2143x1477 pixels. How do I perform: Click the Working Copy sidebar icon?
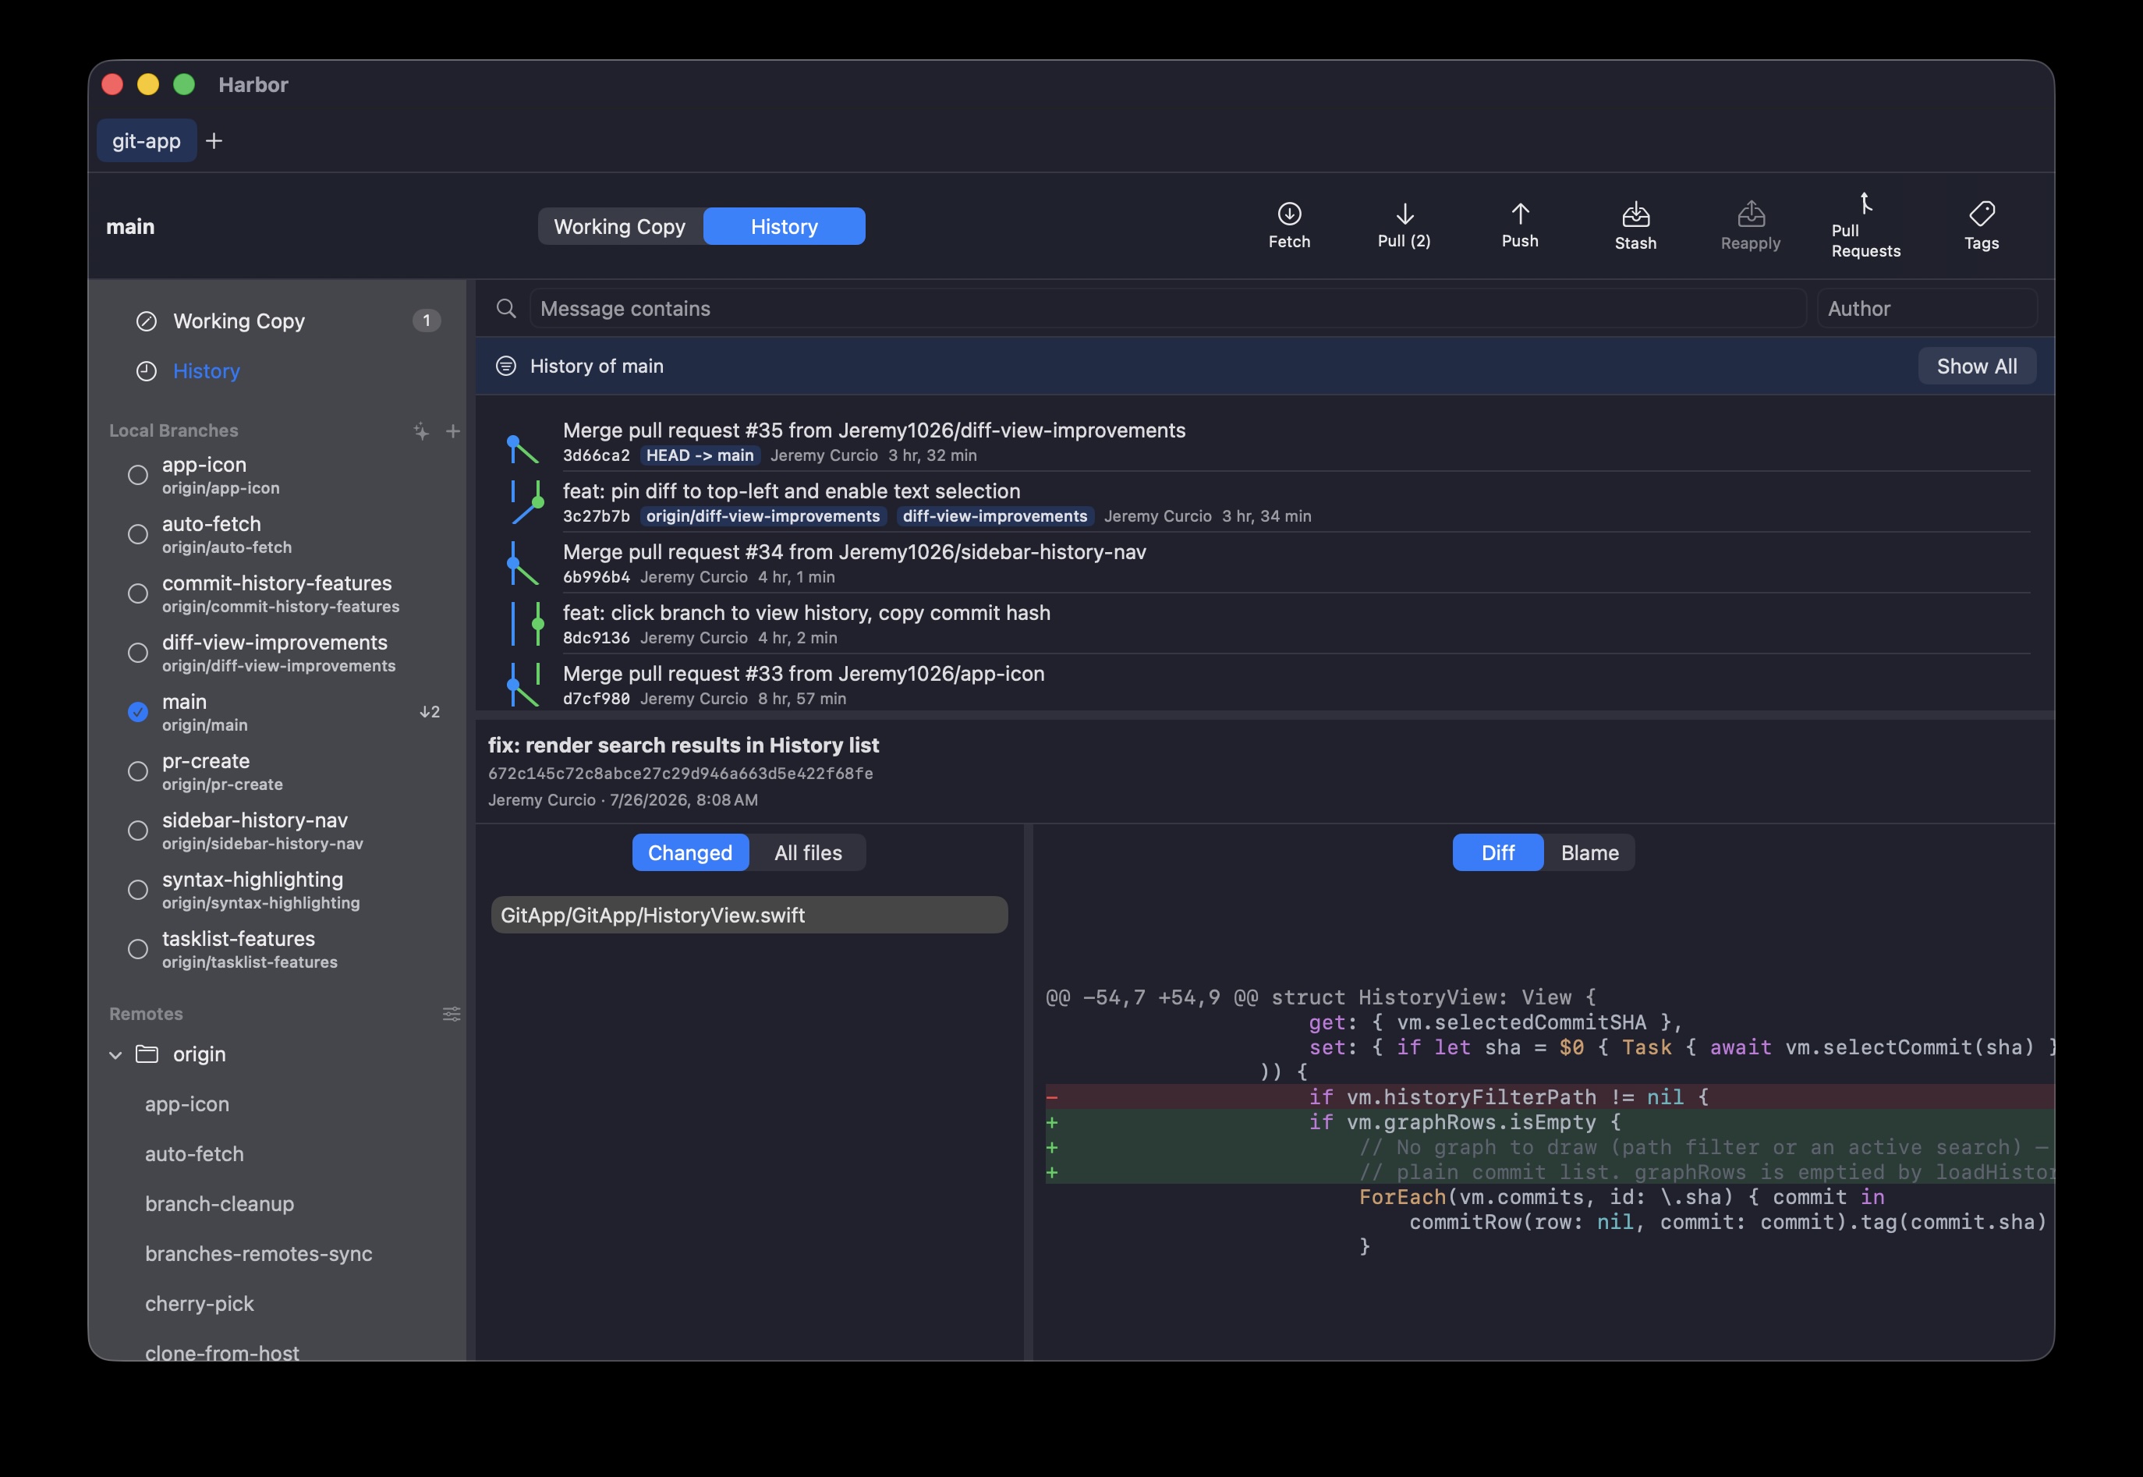click(x=146, y=321)
